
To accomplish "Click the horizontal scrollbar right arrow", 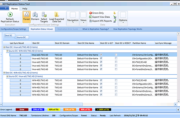I will tap(175, 104).
